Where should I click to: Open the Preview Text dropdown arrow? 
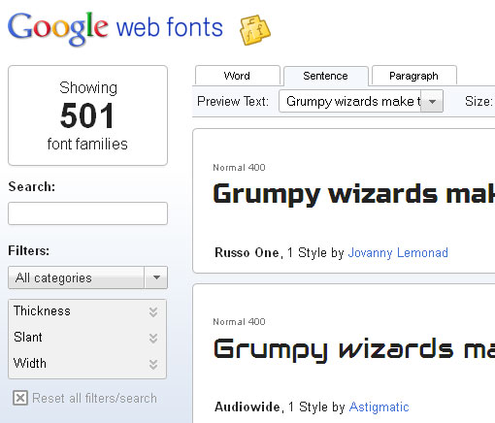pyautogui.click(x=432, y=102)
